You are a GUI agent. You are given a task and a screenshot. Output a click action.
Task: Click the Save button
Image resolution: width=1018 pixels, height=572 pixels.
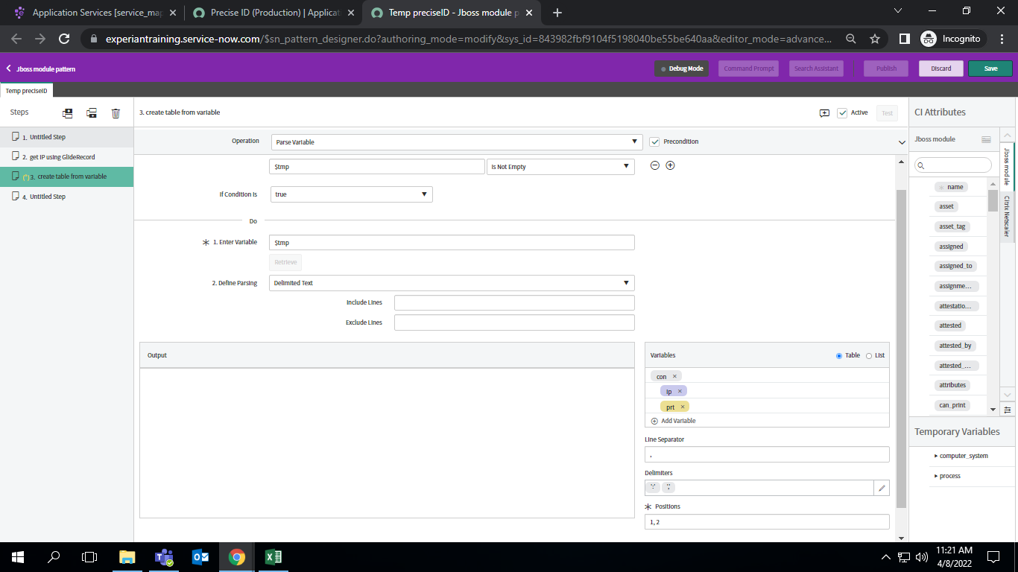coord(990,69)
